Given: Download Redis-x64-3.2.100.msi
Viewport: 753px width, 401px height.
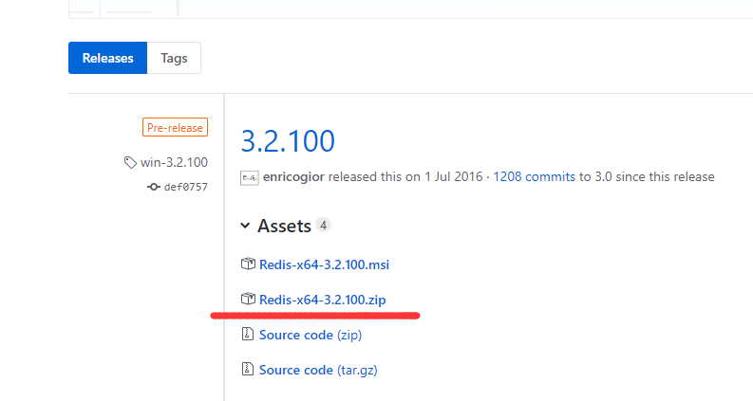Looking at the screenshot, I should (x=324, y=264).
